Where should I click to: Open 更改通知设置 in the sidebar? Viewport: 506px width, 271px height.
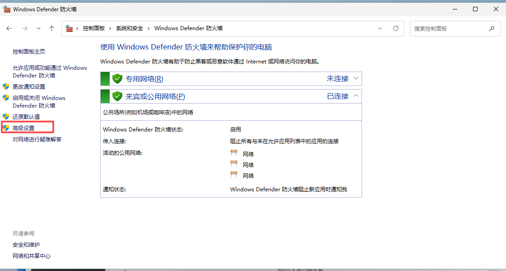[29, 86]
